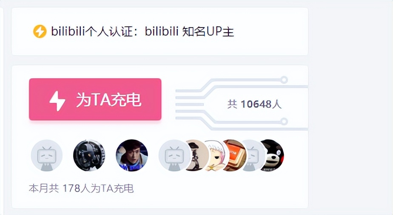Viewport: 393px width, 215px height.
Task: Open the pilot helmet avatar
Action: point(89,156)
